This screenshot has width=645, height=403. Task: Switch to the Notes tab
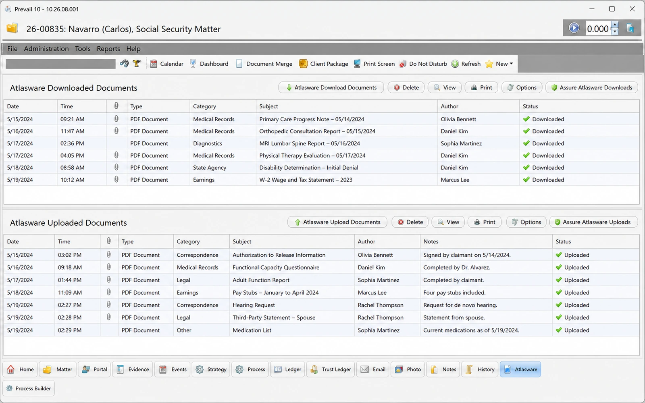pyautogui.click(x=443, y=369)
